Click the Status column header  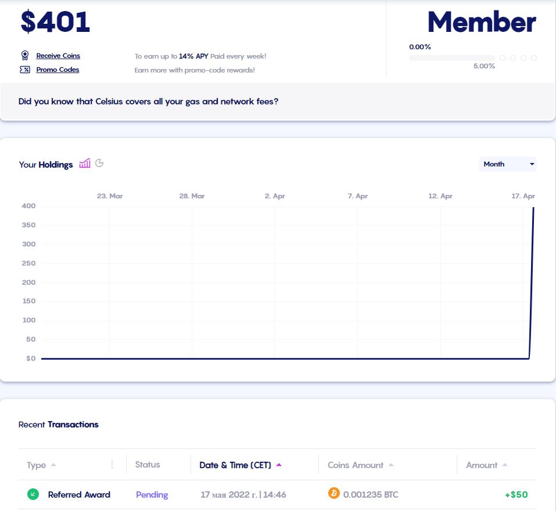[148, 465]
